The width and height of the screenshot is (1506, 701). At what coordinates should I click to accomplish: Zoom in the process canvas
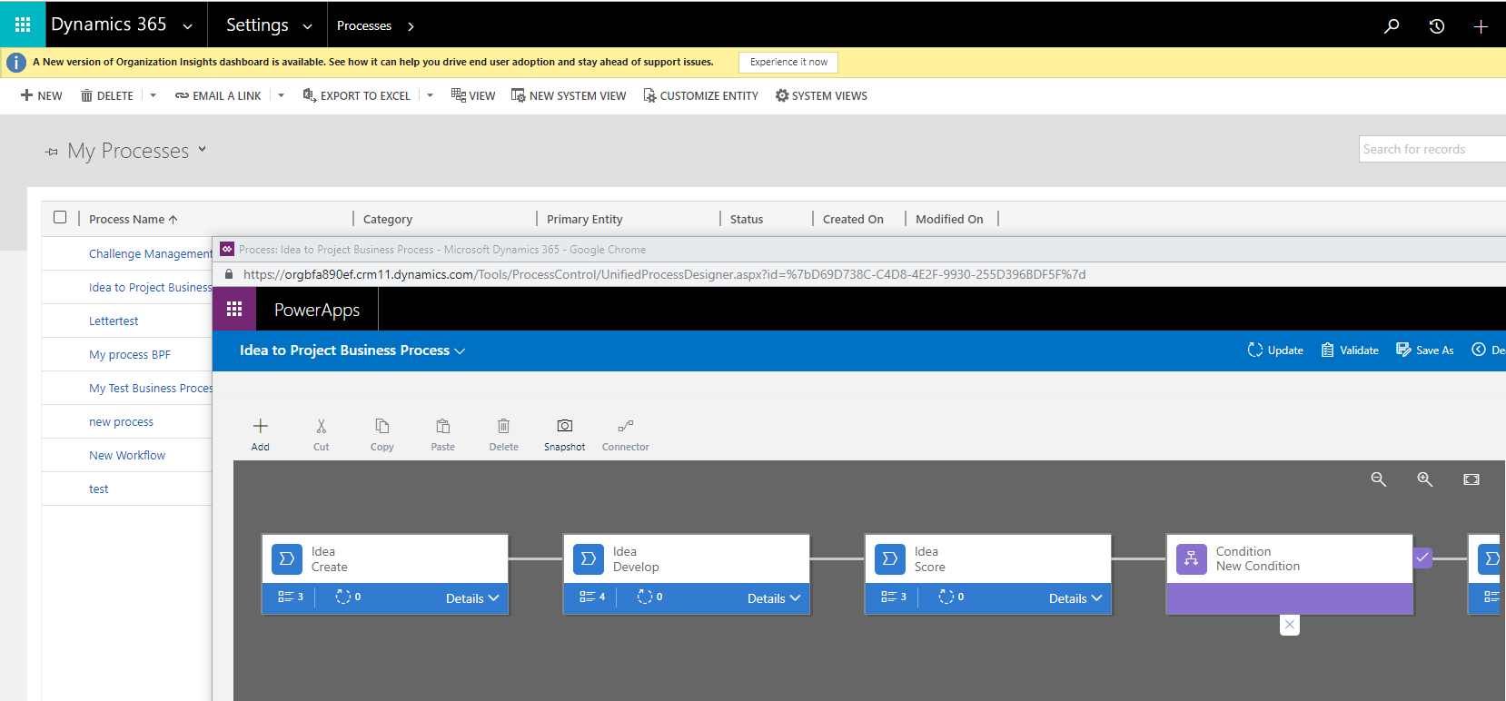point(1424,479)
